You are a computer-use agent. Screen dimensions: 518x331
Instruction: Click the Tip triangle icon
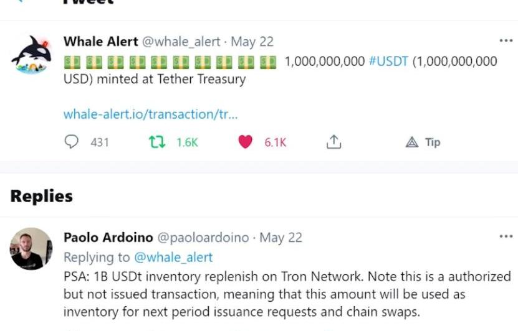click(411, 142)
